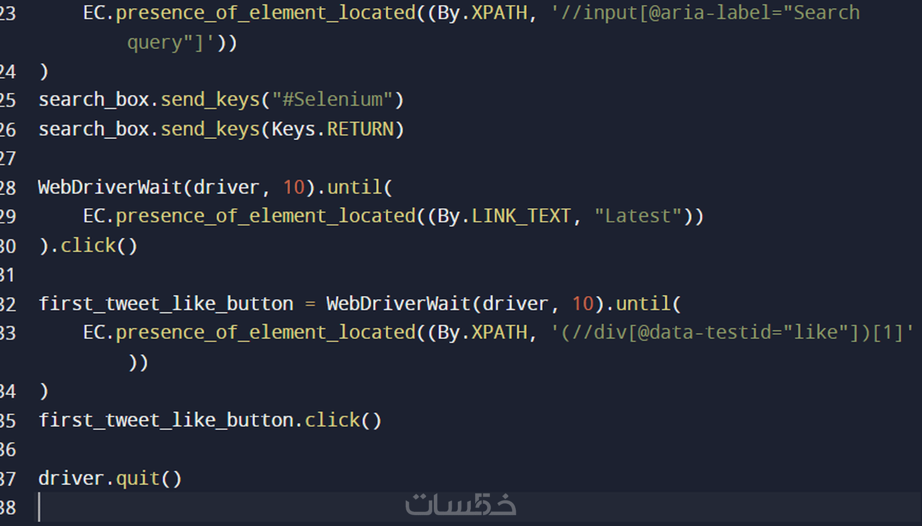Click line number 28 in the gutter
The width and height of the screenshot is (922, 526).
click(x=8, y=188)
